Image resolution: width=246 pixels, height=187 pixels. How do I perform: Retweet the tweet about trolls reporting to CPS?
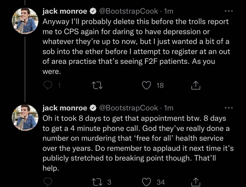click(97, 85)
